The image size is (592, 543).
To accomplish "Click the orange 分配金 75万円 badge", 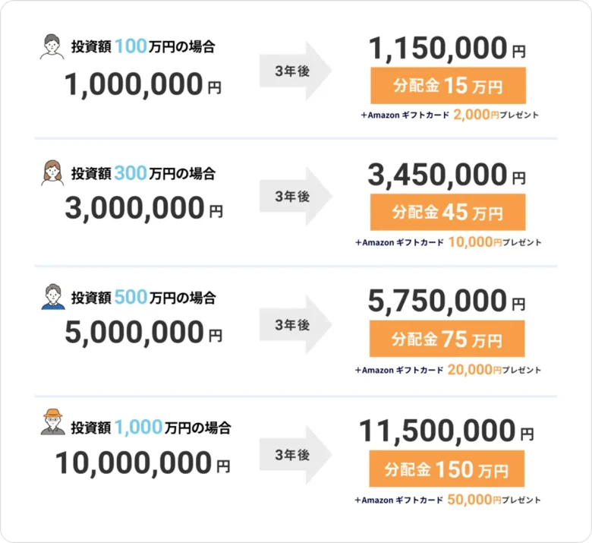I will (x=447, y=339).
